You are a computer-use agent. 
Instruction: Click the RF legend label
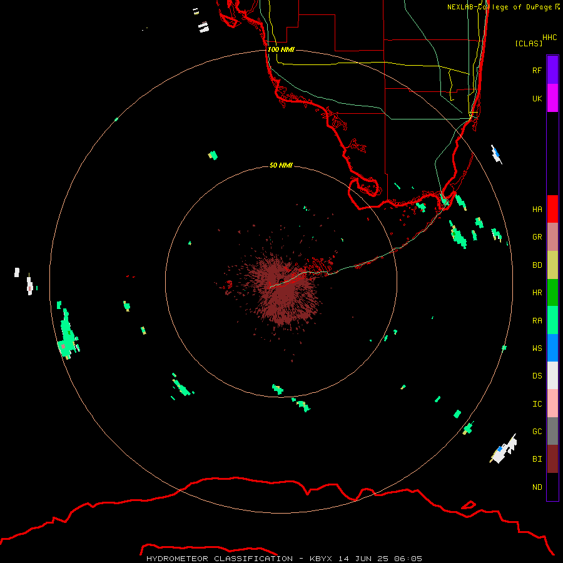pos(537,70)
